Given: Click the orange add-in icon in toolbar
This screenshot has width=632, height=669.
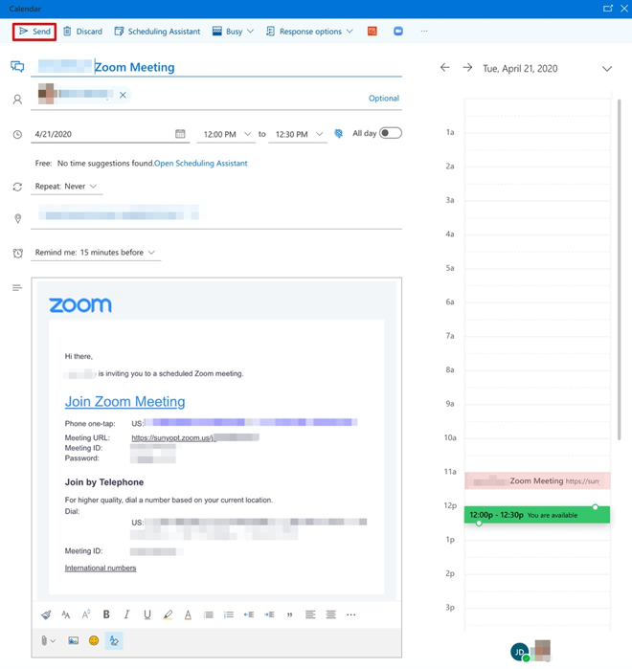Looking at the screenshot, I should 372,32.
